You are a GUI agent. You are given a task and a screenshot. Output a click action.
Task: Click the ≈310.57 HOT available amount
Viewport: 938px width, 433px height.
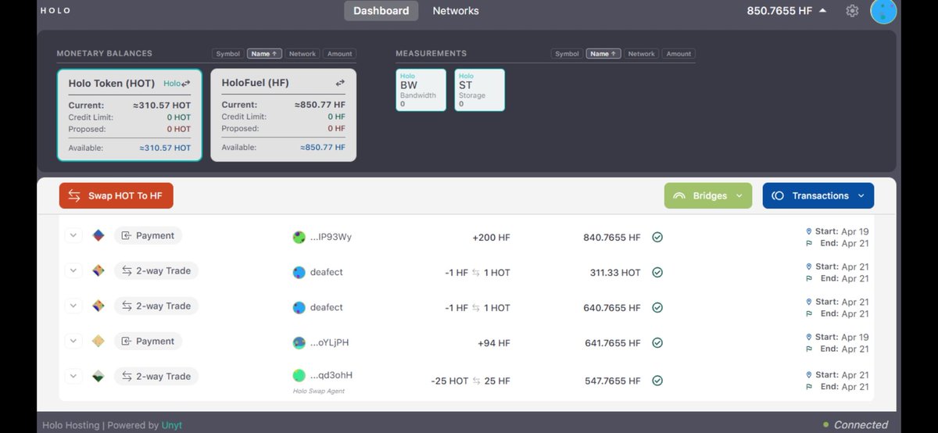point(165,148)
